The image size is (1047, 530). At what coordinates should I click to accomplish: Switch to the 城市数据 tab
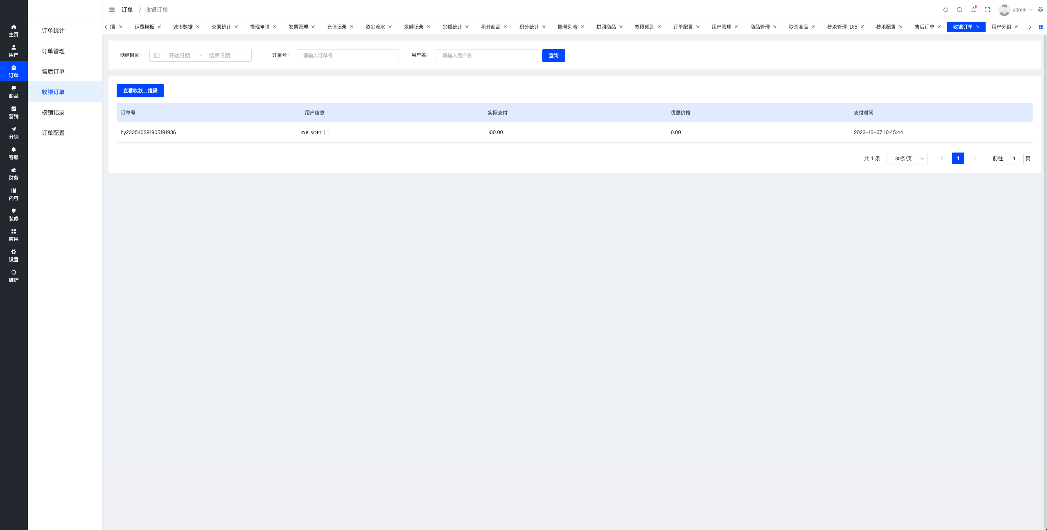click(x=183, y=27)
